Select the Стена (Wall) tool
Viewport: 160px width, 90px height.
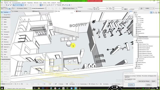click(5, 19)
